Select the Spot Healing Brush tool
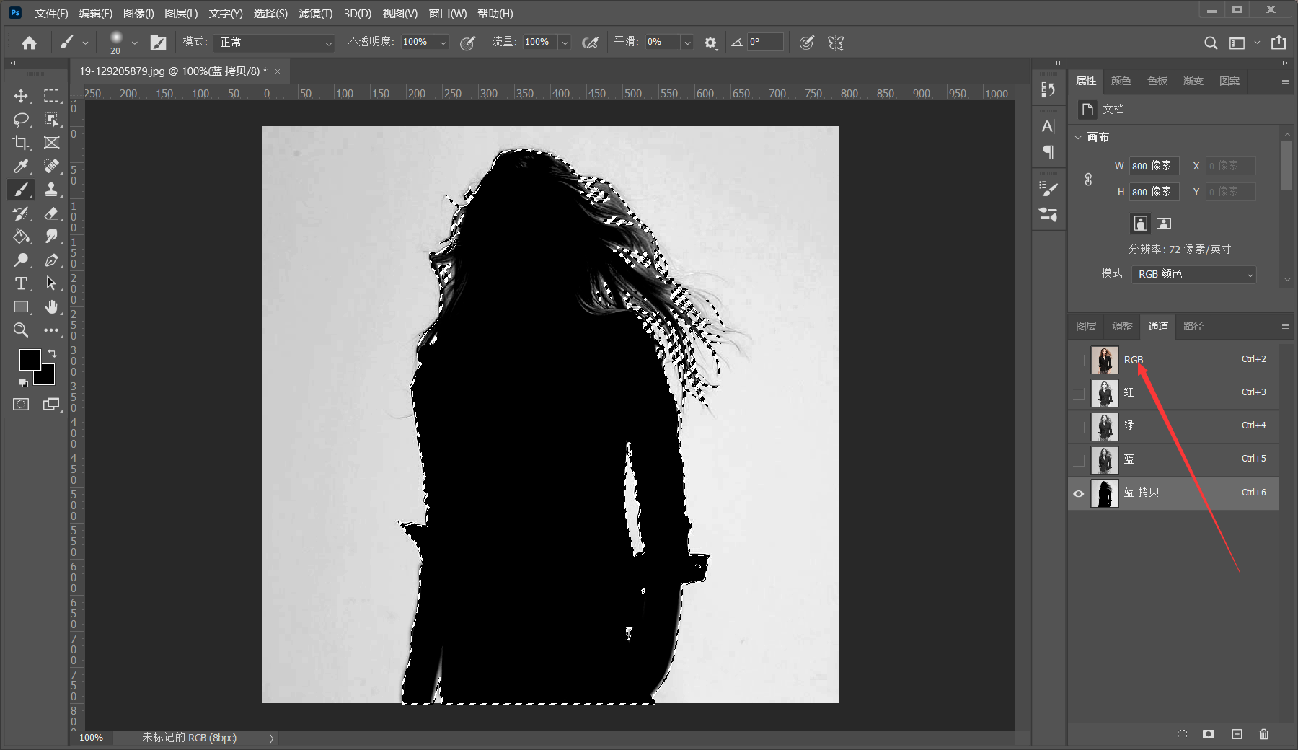Viewport: 1298px width, 750px height. coord(51,166)
